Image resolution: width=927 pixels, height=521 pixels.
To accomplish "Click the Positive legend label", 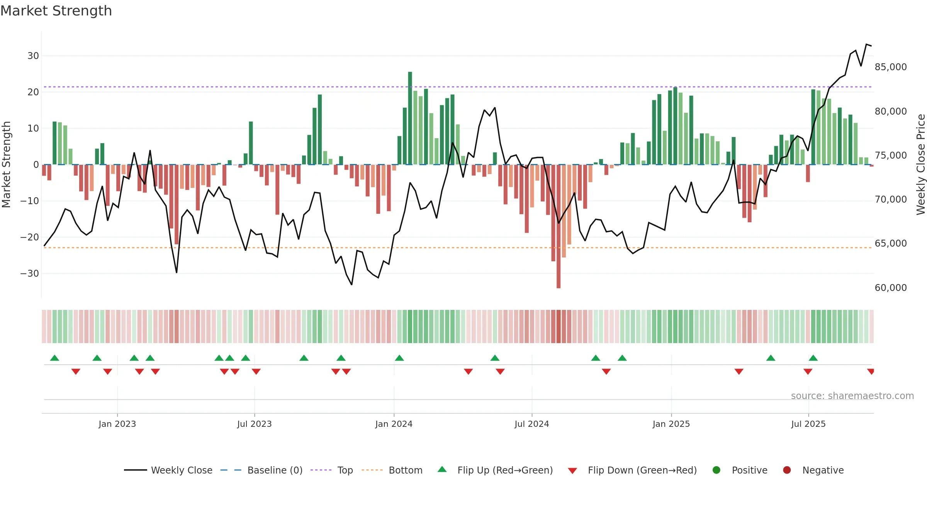I will click(749, 470).
